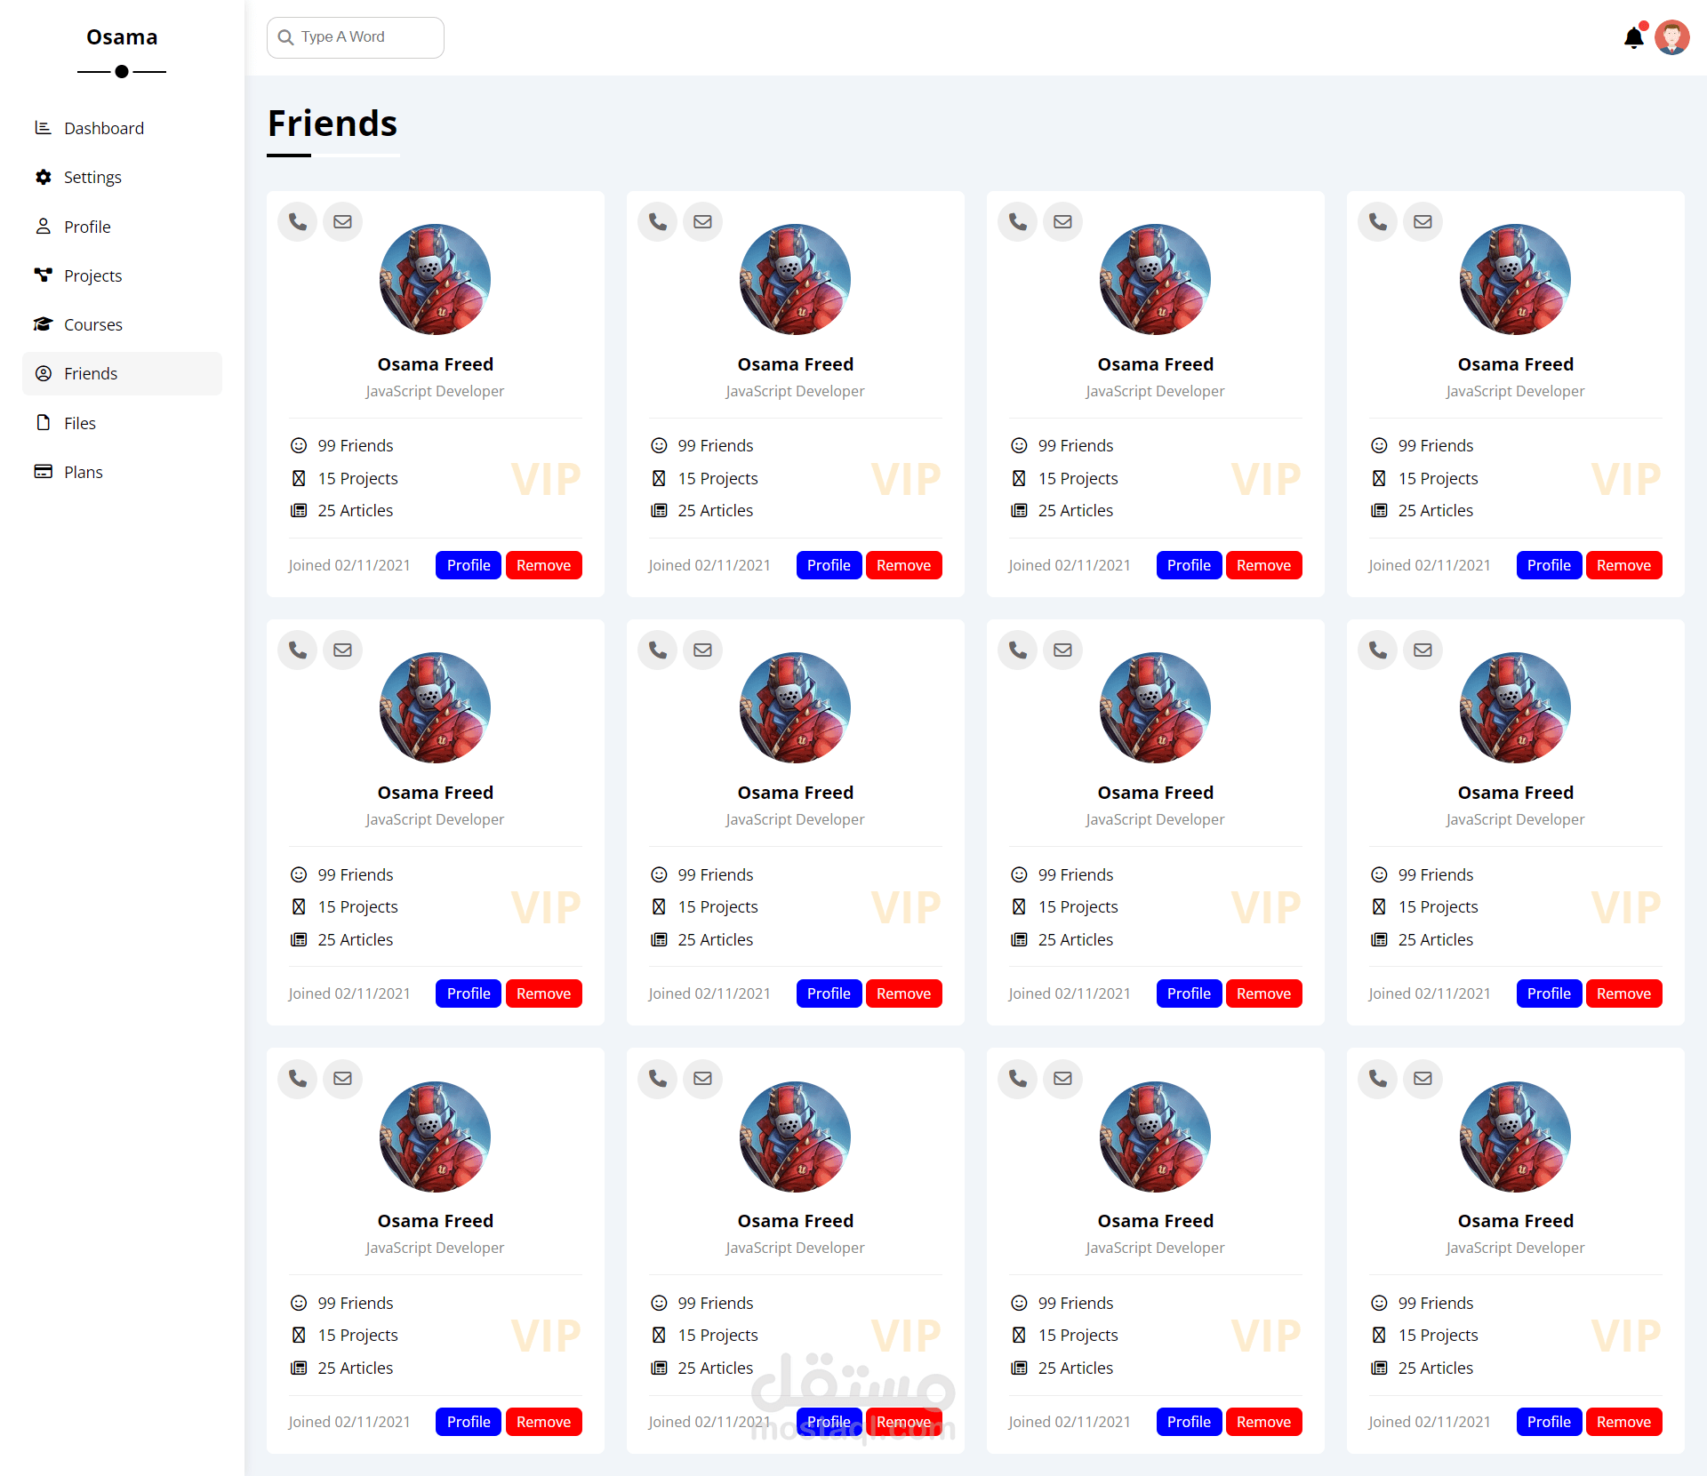Screen dimensions: 1707x1476
Task: Go to Projects in sidebar menu
Action: 92,275
